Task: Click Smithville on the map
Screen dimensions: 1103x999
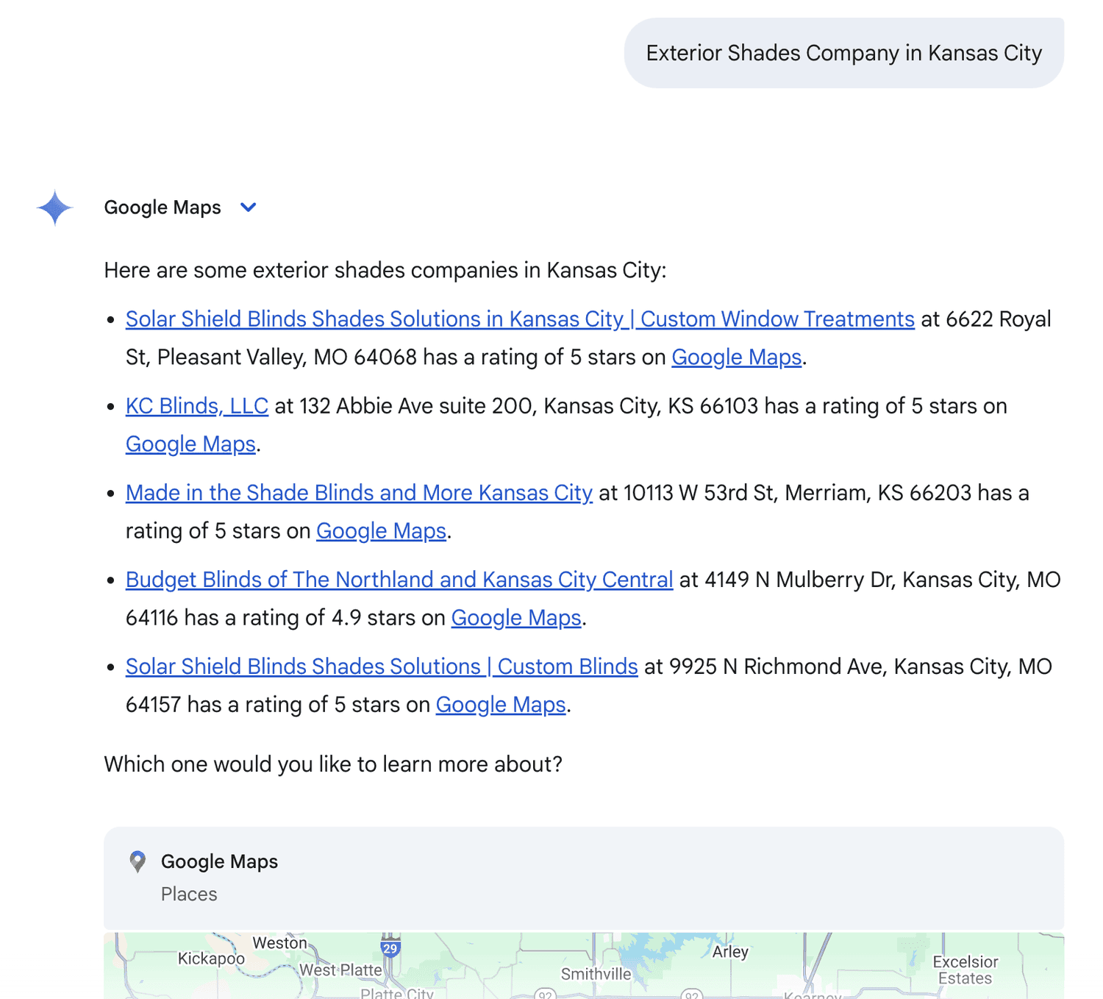Action: click(596, 974)
